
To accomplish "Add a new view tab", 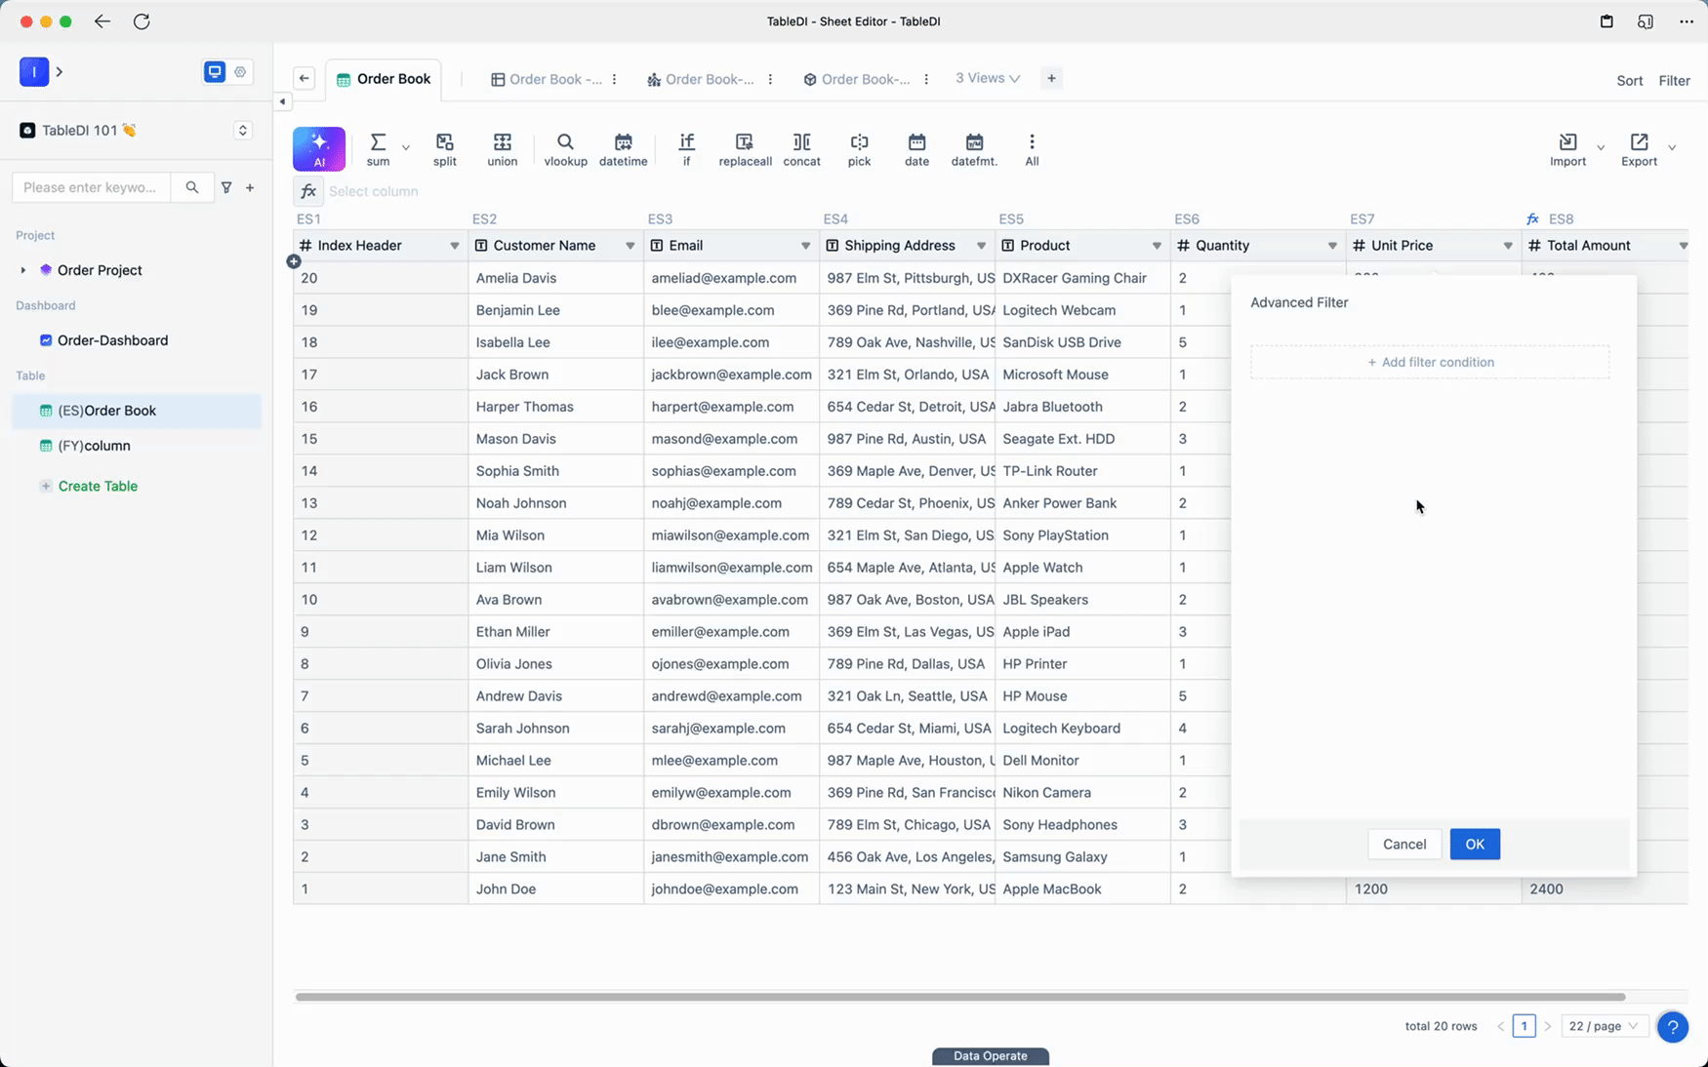I will pos(1051,79).
